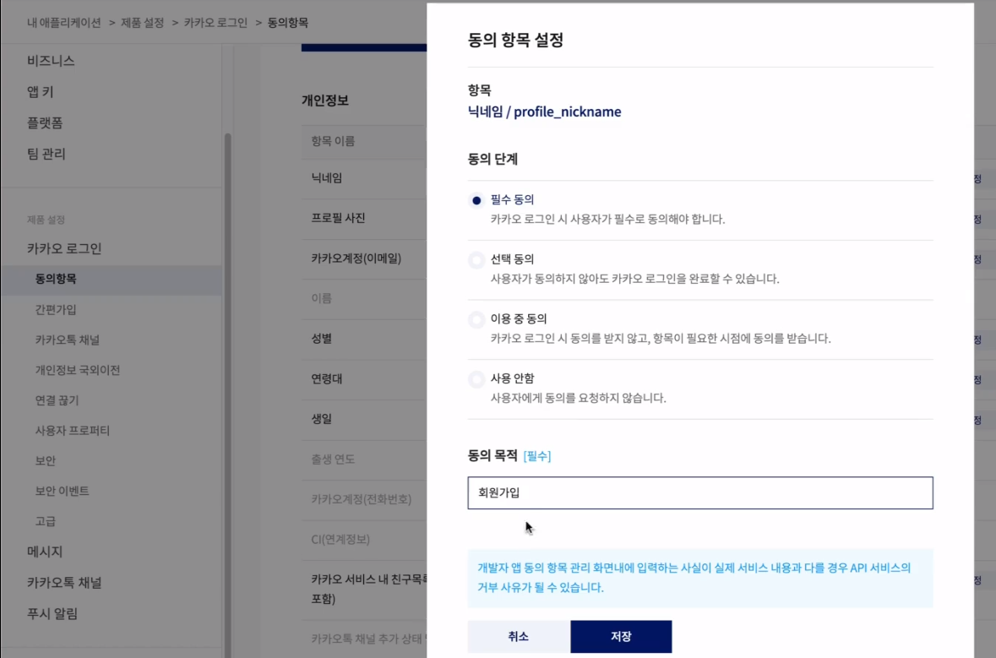This screenshot has width=996, height=658.
Task: Open 연결 끊기 sidebar item
Action: click(x=57, y=400)
